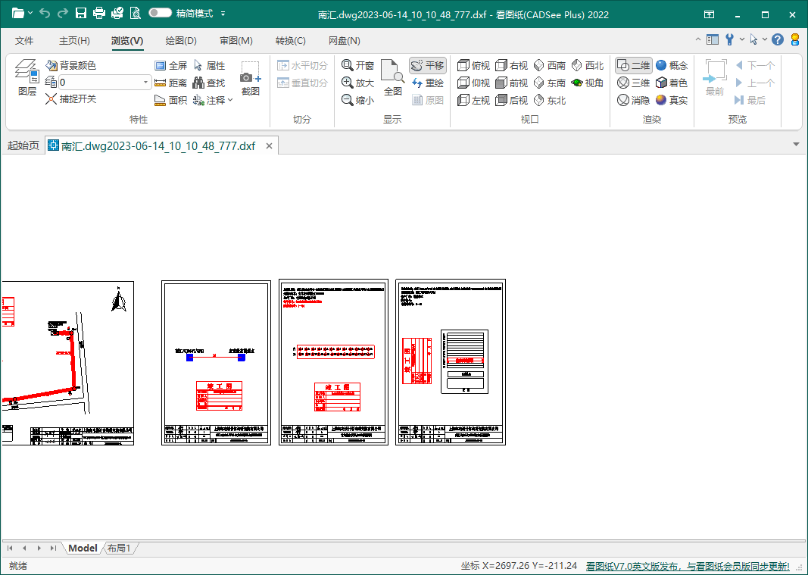Click the 查找 find tool

point(209,83)
